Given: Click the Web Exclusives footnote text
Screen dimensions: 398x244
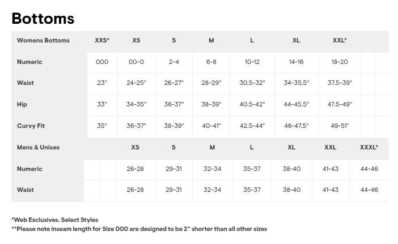Looking at the screenshot, I should (54, 220).
